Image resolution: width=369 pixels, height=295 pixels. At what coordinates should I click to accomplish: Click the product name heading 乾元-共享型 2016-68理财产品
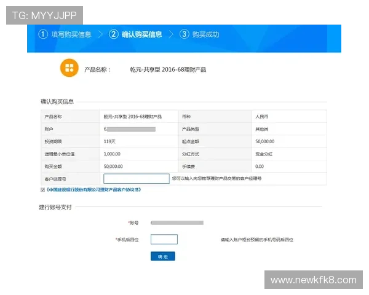click(x=168, y=69)
